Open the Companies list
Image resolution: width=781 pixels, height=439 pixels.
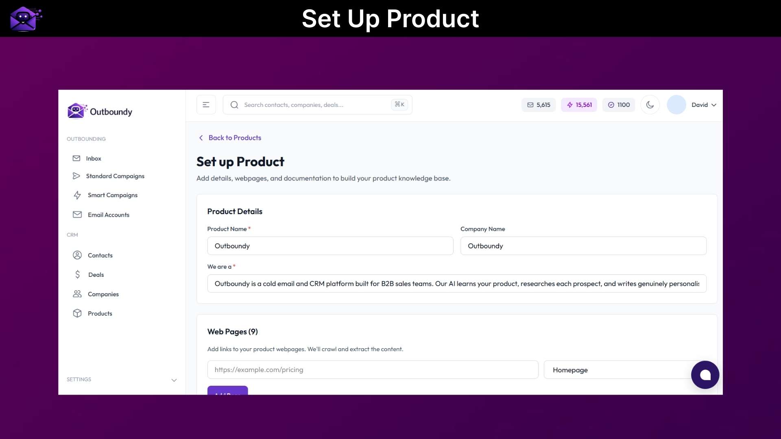103,294
